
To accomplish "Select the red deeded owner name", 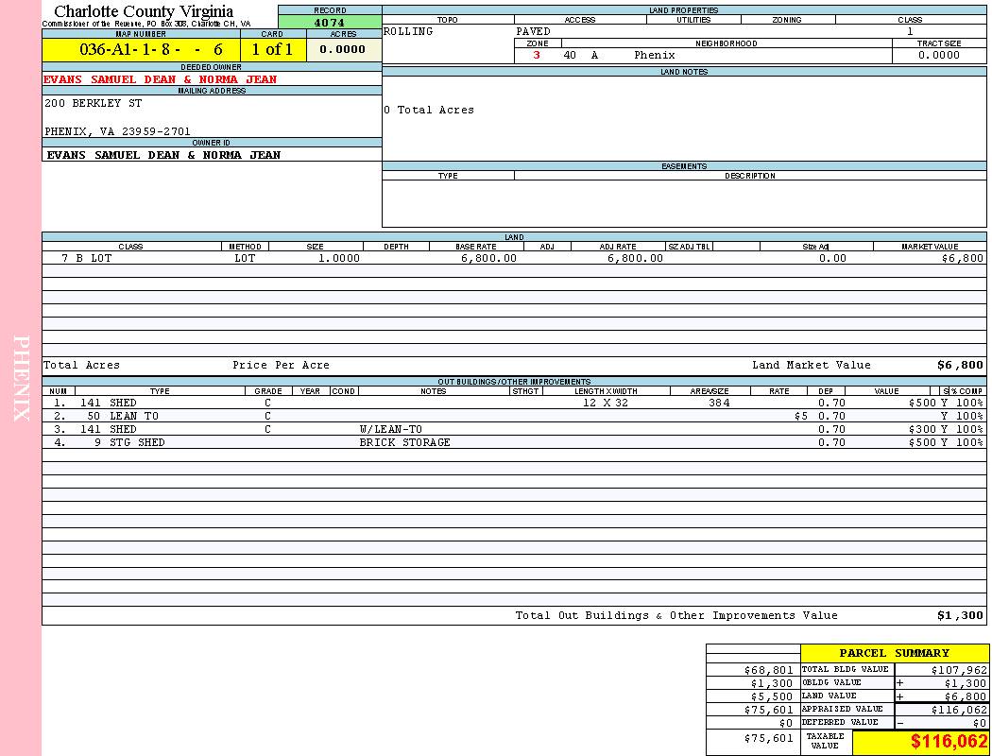I will coord(161,79).
